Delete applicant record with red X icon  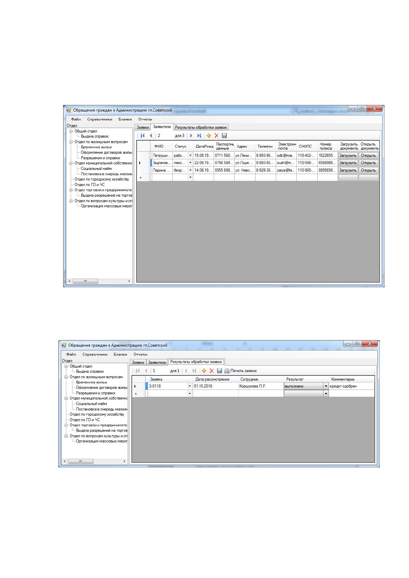tap(216, 136)
